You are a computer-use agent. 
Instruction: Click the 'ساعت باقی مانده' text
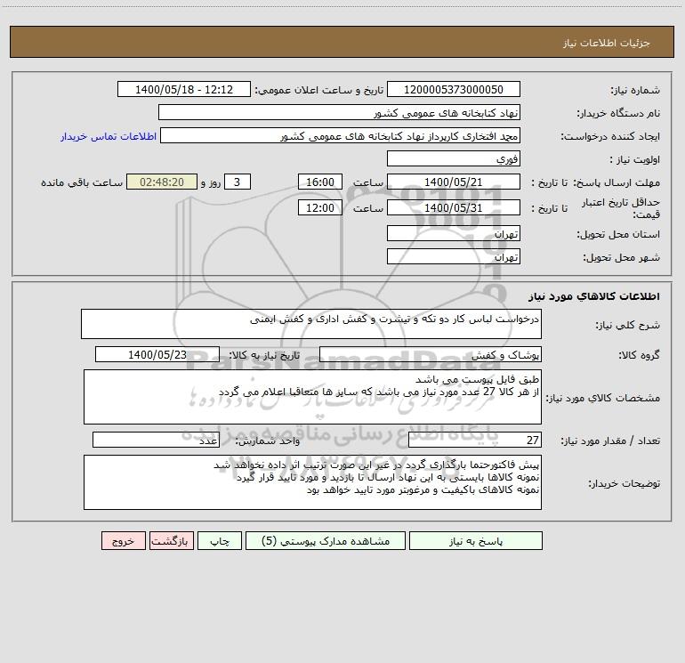(x=82, y=182)
